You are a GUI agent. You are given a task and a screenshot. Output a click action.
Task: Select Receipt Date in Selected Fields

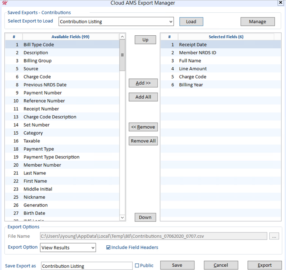221,45
